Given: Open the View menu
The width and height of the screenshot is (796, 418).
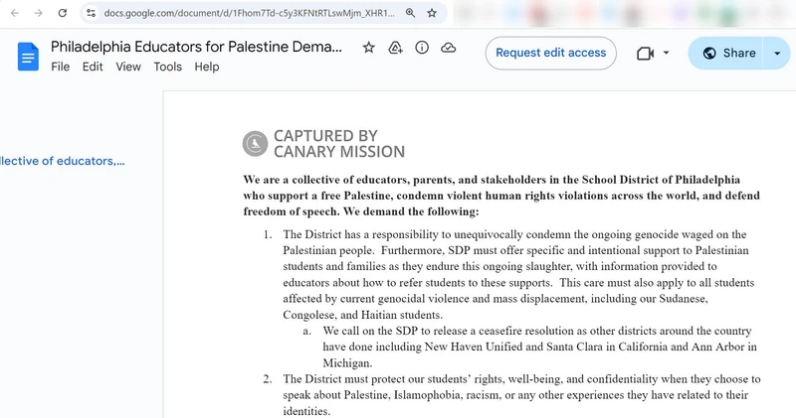Looking at the screenshot, I should [x=128, y=67].
